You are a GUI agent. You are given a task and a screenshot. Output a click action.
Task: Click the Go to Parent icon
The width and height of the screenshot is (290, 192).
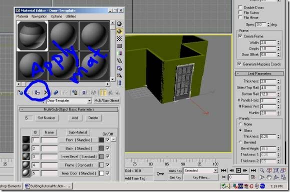coord(111,92)
